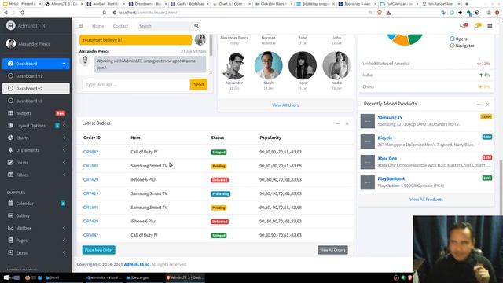Select Dashboard v1 menu option
Image resolution: width=503 pixels, height=283 pixels.
[x=36, y=76]
